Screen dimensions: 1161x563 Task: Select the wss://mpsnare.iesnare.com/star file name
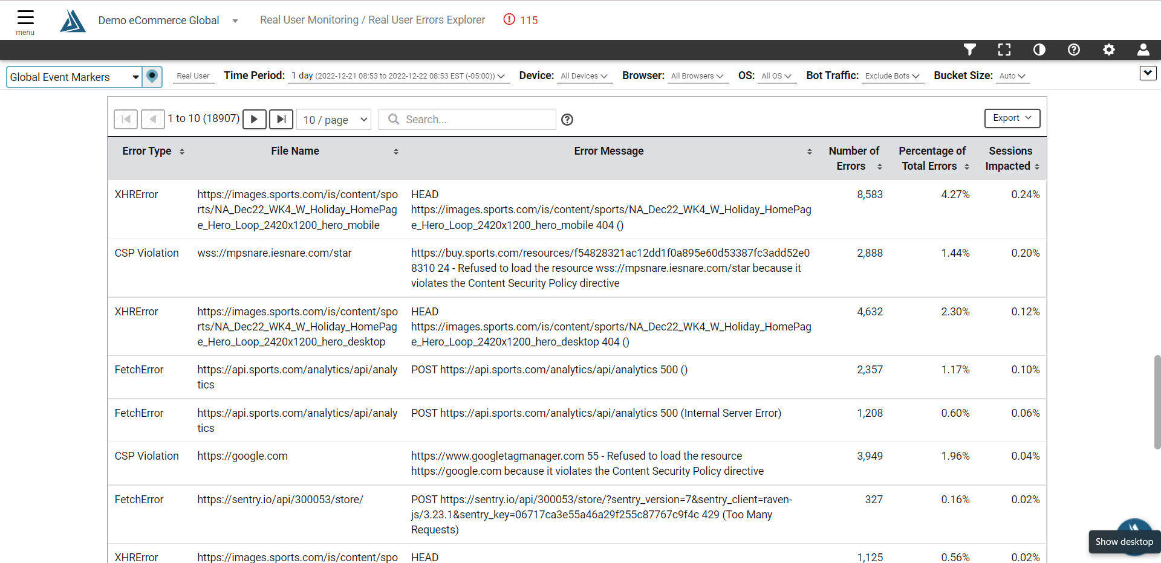[275, 253]
